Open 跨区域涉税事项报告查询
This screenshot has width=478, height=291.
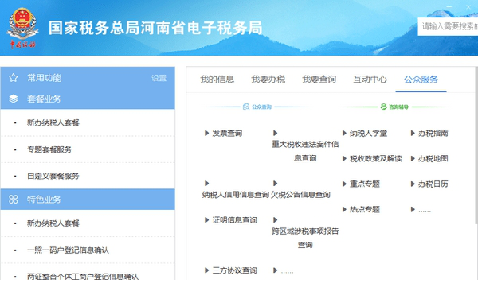coord(305,238)
